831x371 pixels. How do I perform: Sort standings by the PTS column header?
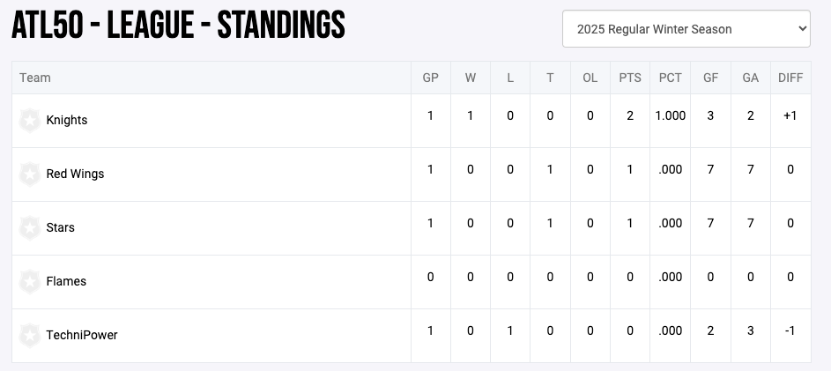[x=630, y=78]
